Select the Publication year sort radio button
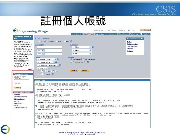The width and height of the screenshot is (180, 135). (x=83, y=59)
